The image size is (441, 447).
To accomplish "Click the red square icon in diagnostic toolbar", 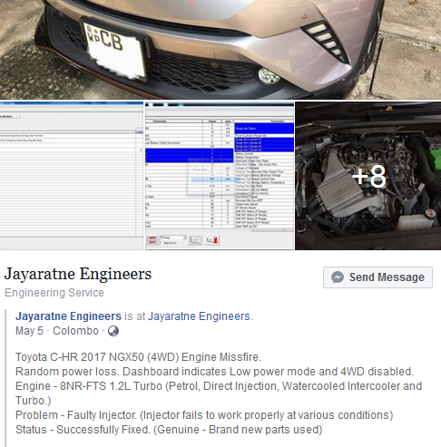I will (152, 240).
